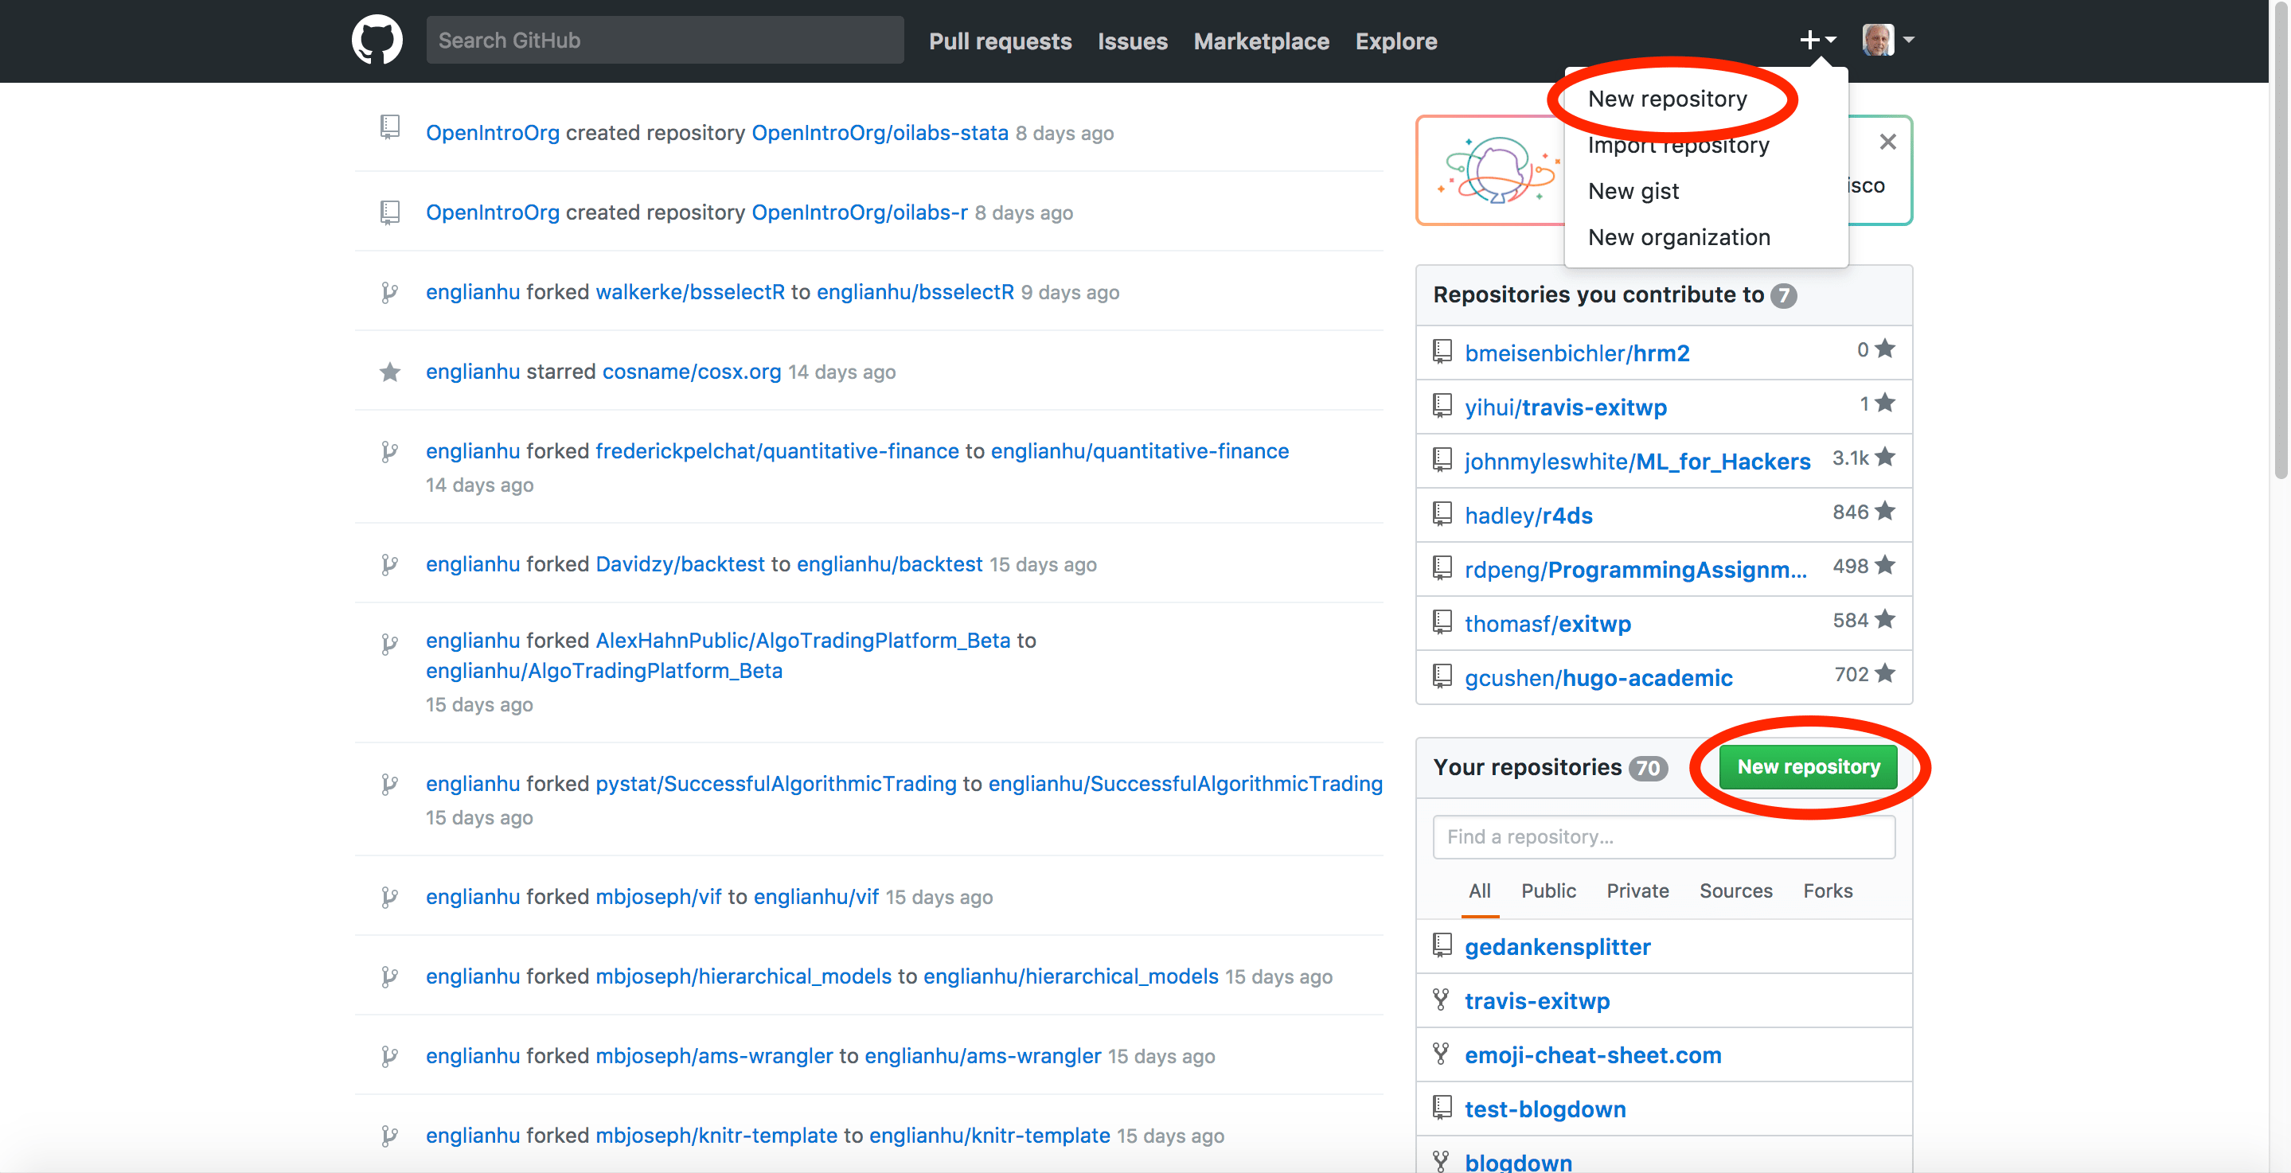Viewport: 2291px width, 1173px height.
Task: Click repo icon on oilabs-stata activity row
Action: [389, 127]
